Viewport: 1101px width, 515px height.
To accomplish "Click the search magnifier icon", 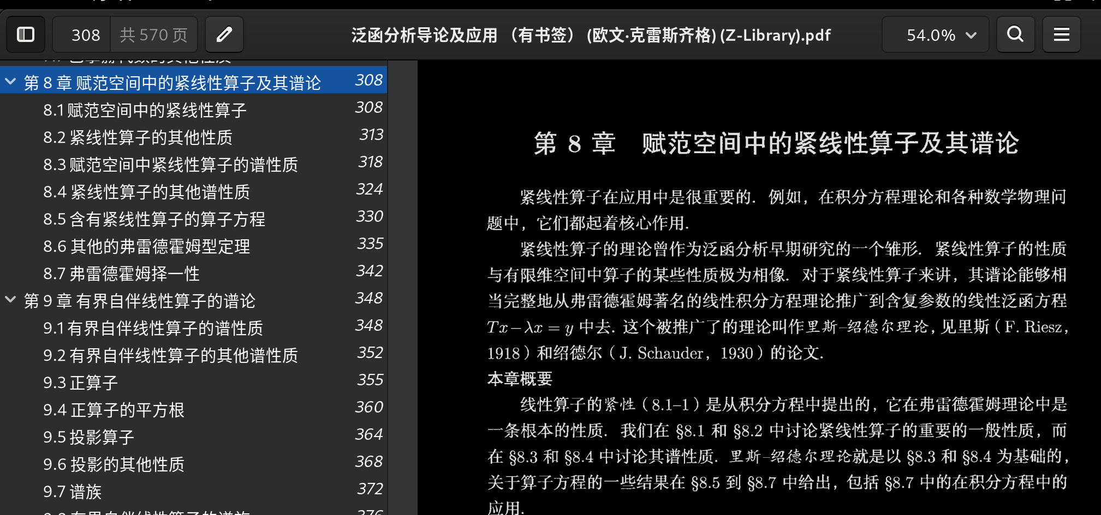I will click(1015, 34).
